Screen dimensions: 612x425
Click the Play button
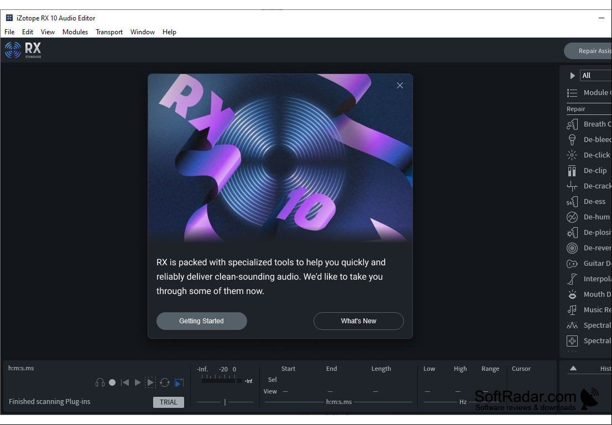pyautogui.click(x=138, y=382)
